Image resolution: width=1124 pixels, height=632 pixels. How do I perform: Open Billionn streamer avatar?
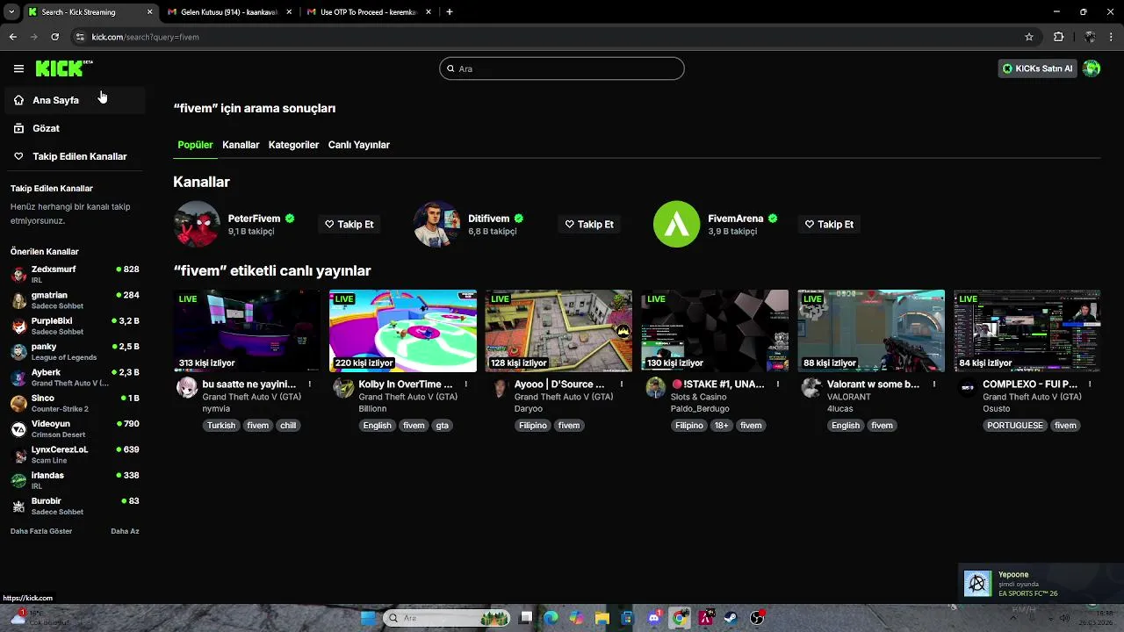click(343, 388)
